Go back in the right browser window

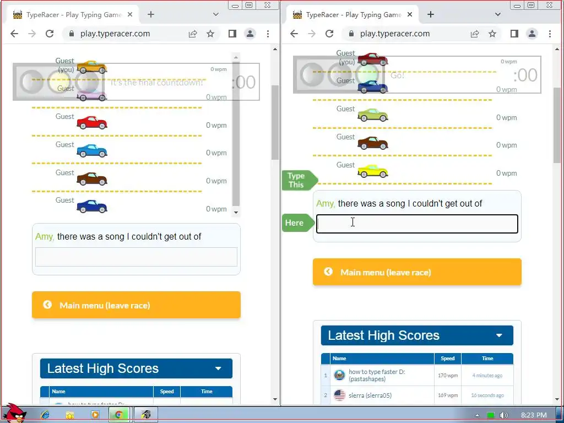294,34
